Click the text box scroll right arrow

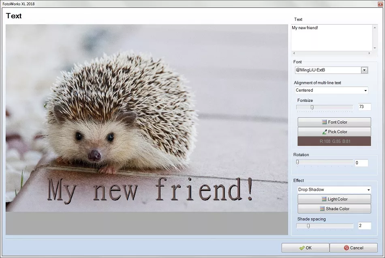(369, 53)
